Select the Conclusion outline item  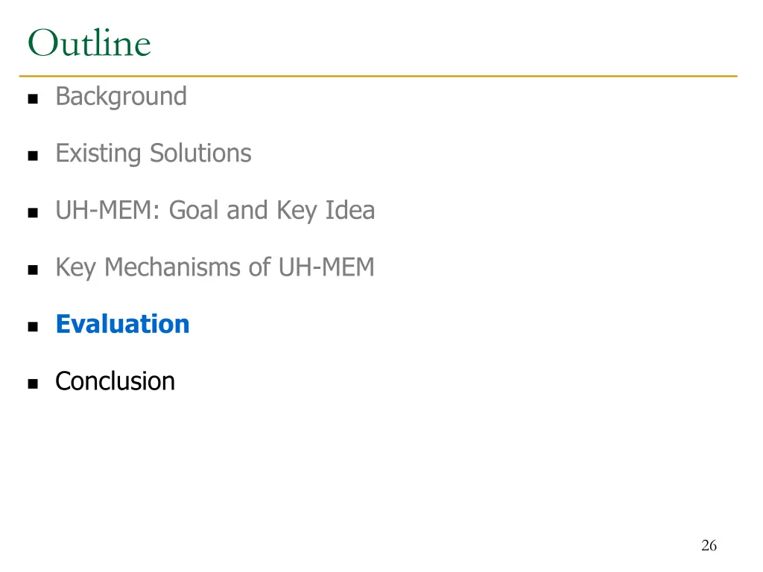(115, 381)
